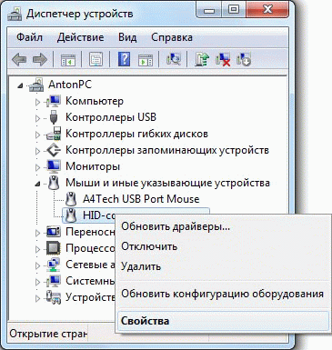Viewport: 332px width, 350px height.
Task: Click the Forward arrow toolbar icon
Action: pos(40,59)
